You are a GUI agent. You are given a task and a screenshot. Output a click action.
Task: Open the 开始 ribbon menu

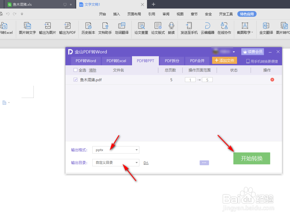coord(102,14)
